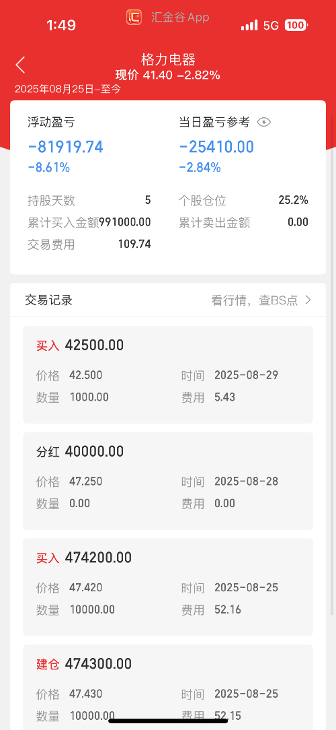Toggle the eye icon beside 当日盈亏参考
336x730 pixels.
pos(263,123)
